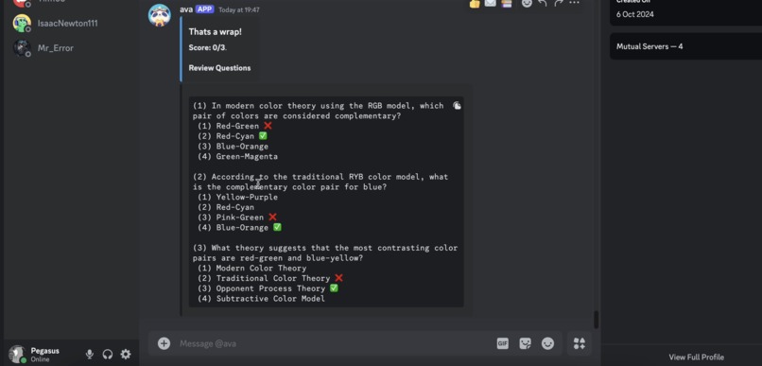Click the Score: 0/3 text
This screenshot has width=762, height=366.
tap(207, 48)
